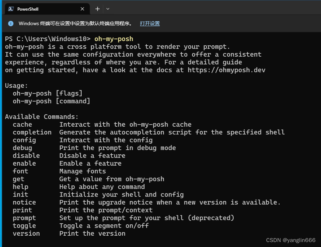The image size is (321, 247).
Task: Click 'Get a value from oh-my-posh' text
Action: 112,179
